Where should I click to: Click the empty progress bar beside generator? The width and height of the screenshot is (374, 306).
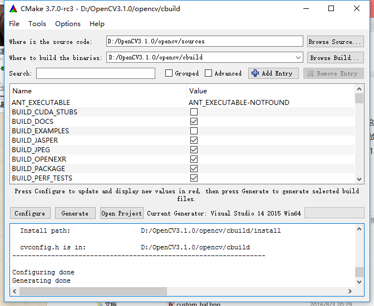coord(334,213)
